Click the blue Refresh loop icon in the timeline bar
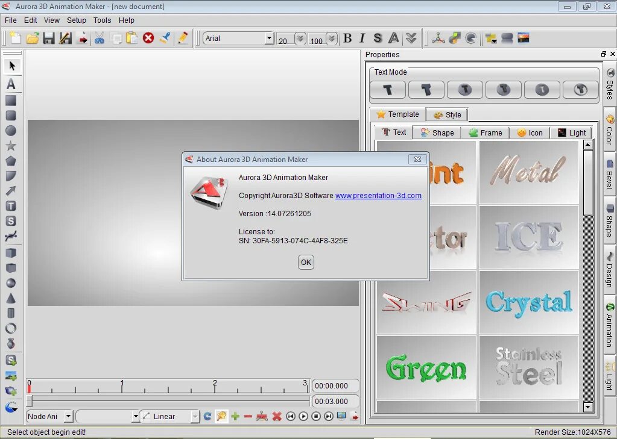Screen dimensions: 617x439 pos(207,416)
